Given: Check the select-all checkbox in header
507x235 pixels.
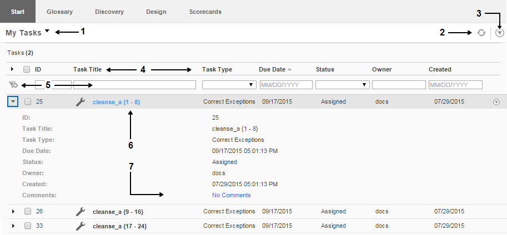Looking at the screenshot, I should 27,69.
